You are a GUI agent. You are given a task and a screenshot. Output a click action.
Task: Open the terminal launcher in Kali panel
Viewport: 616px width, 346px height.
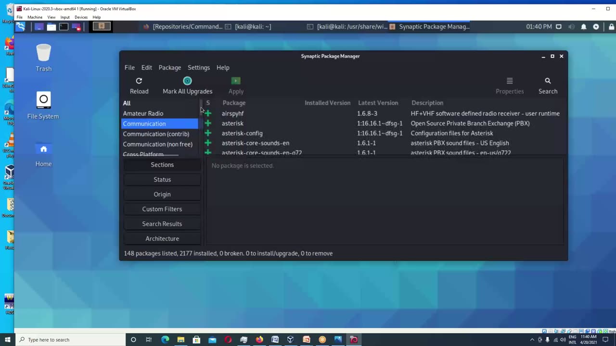pos(64,27)
